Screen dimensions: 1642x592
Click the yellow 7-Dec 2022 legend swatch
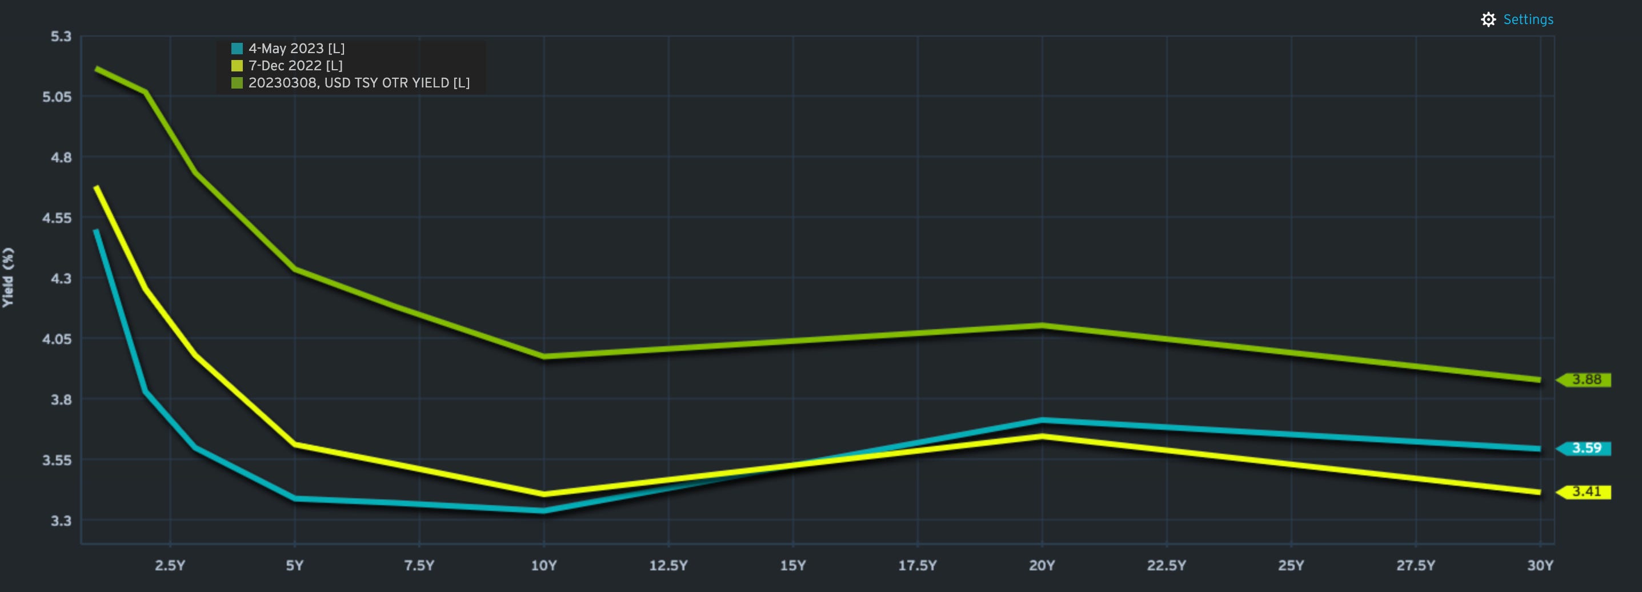tap(237, 66)
